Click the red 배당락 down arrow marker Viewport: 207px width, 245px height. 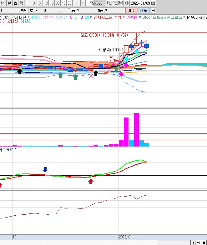[111, 55]
